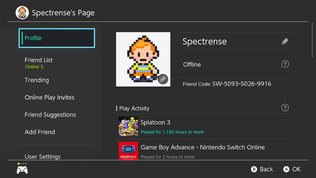The image size is (316, 178).
Task: Click the large Lucas profile picture
Action: point(143,59)
